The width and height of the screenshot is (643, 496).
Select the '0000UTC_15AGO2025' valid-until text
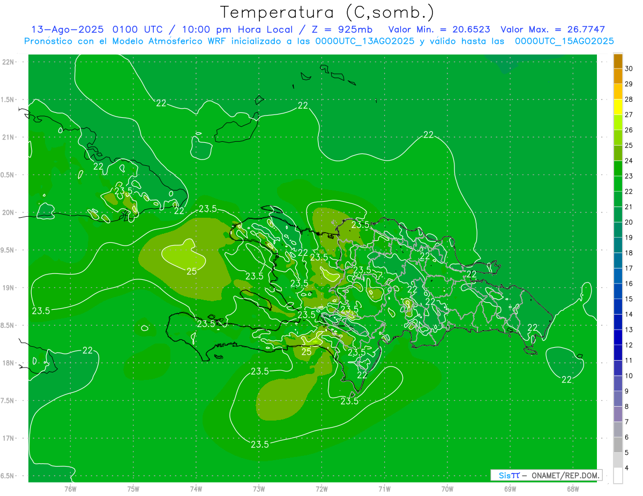point(564,41)
